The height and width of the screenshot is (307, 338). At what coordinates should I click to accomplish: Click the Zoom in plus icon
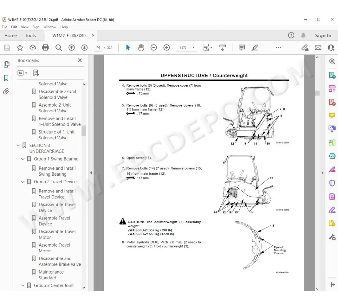[167, 48]
